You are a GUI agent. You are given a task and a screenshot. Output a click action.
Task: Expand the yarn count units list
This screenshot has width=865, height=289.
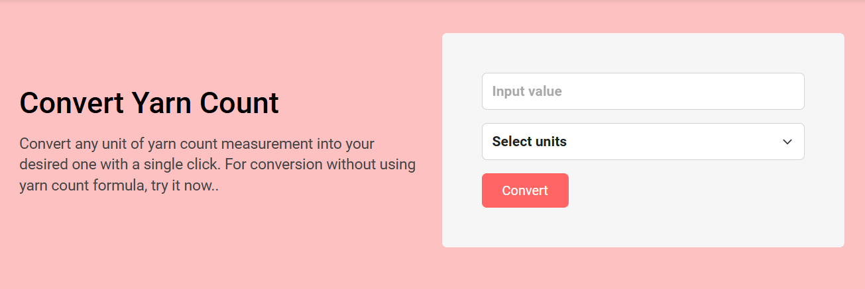pyautogui.click(x=642, y=142)
